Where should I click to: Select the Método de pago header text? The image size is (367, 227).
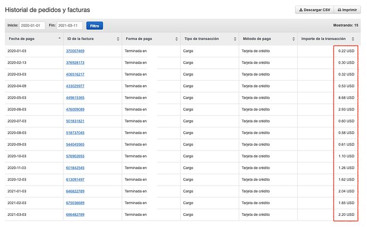(x=257, y=39)
